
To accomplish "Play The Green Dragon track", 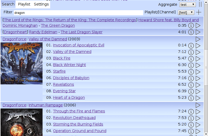I will pyautogui.click(x=198, y=25).
